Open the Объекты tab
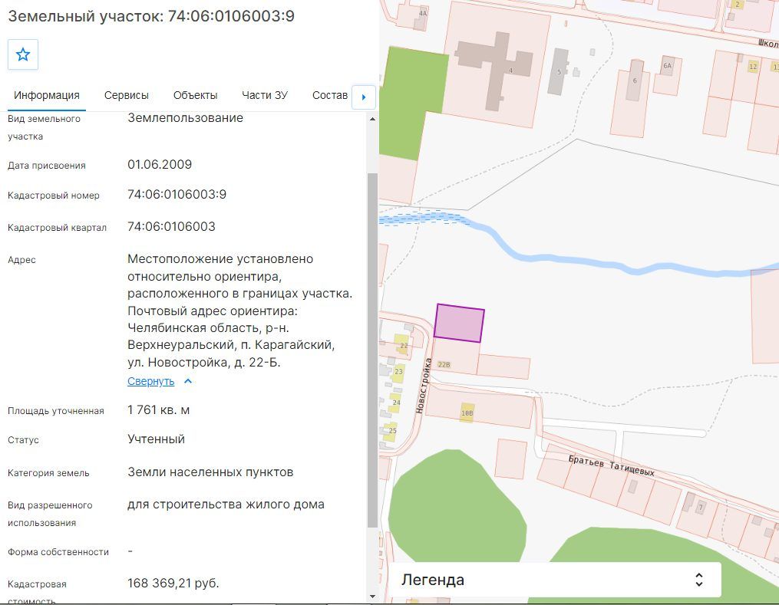The width and height of the screenshot is (779, 605). (x=195, y=95)
